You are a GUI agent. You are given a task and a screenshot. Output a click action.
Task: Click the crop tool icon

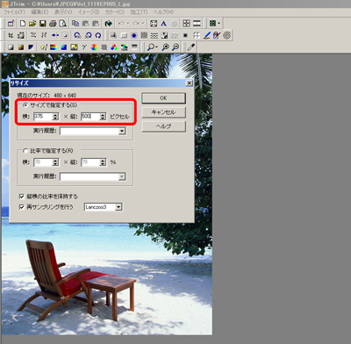[x=11, y=35]
